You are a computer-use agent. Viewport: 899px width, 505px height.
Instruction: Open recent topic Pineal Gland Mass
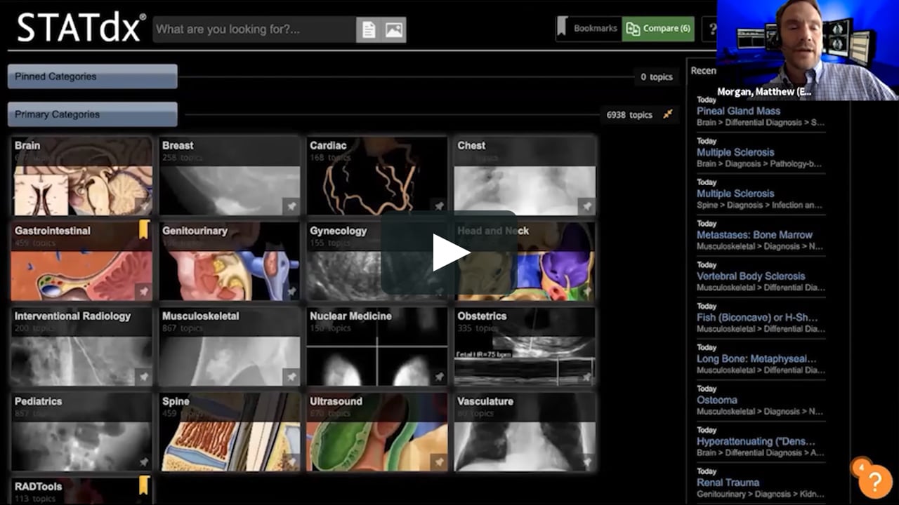tap(738, 111)
